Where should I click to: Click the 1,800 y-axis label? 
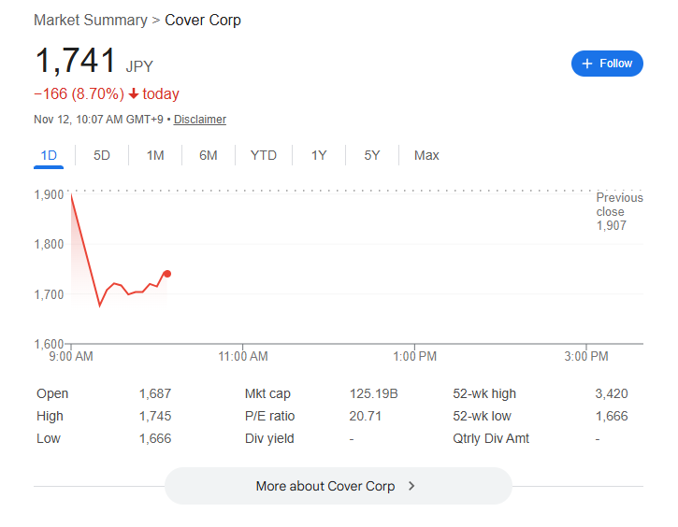click(49, 244)
